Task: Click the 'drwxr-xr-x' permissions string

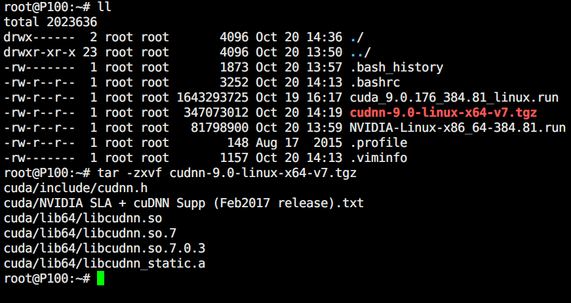Action: 40,52
